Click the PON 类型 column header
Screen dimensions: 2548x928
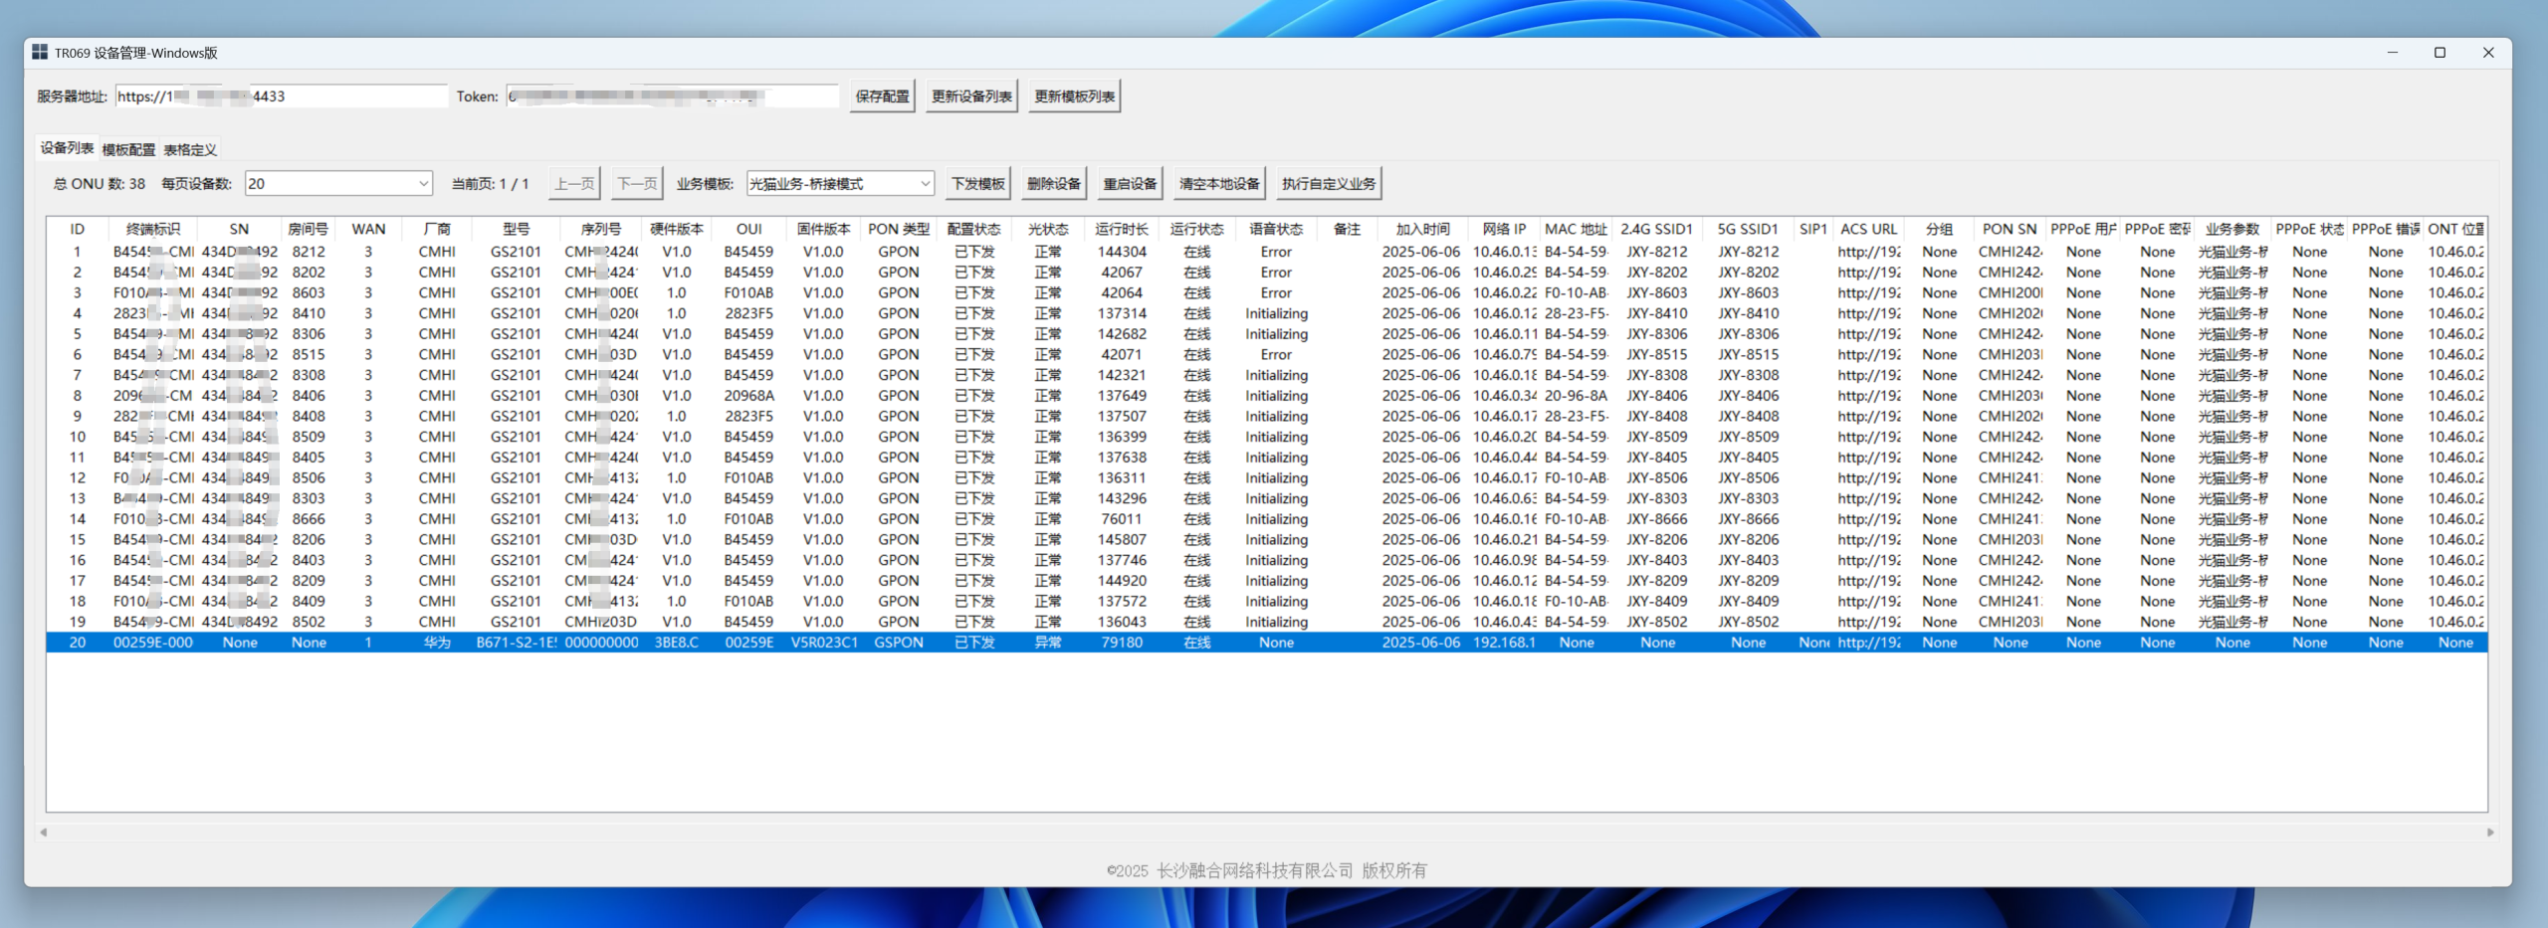(898, 229)
